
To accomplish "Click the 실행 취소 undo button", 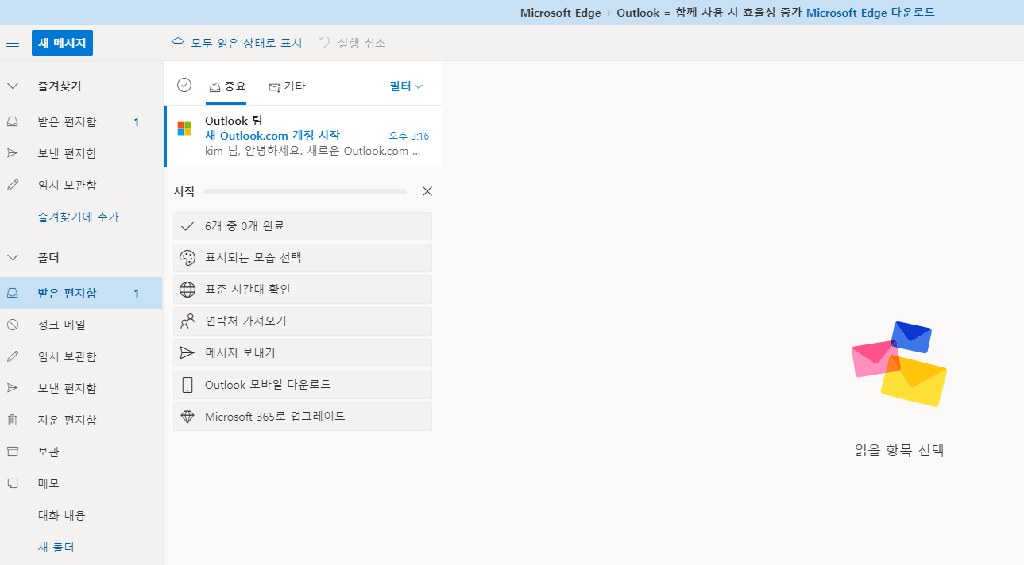I will point(352,43).
